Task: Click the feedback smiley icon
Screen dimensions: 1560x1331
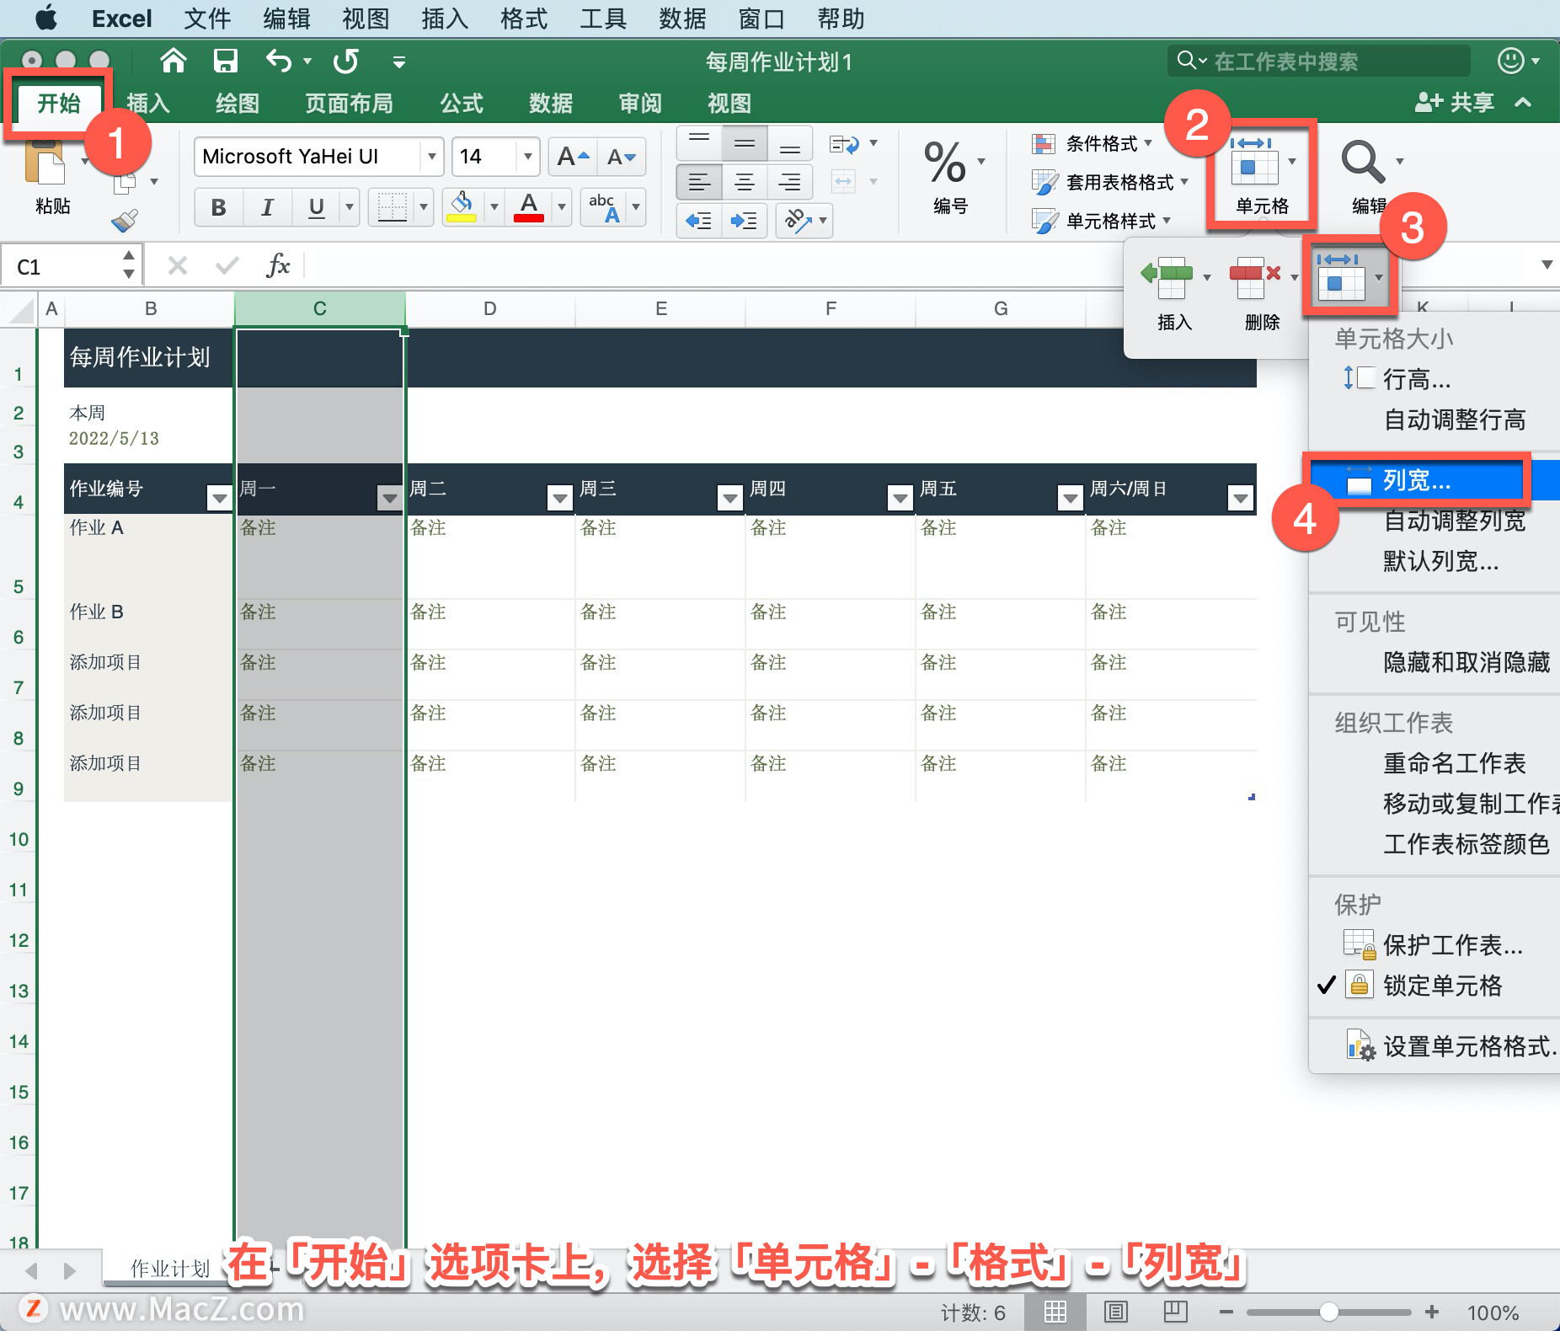Action: [x=1511, y=61]
